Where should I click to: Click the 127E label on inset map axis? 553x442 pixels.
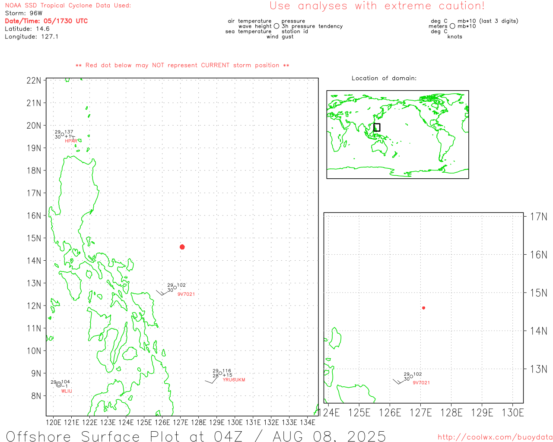click(x=421, y=413)
